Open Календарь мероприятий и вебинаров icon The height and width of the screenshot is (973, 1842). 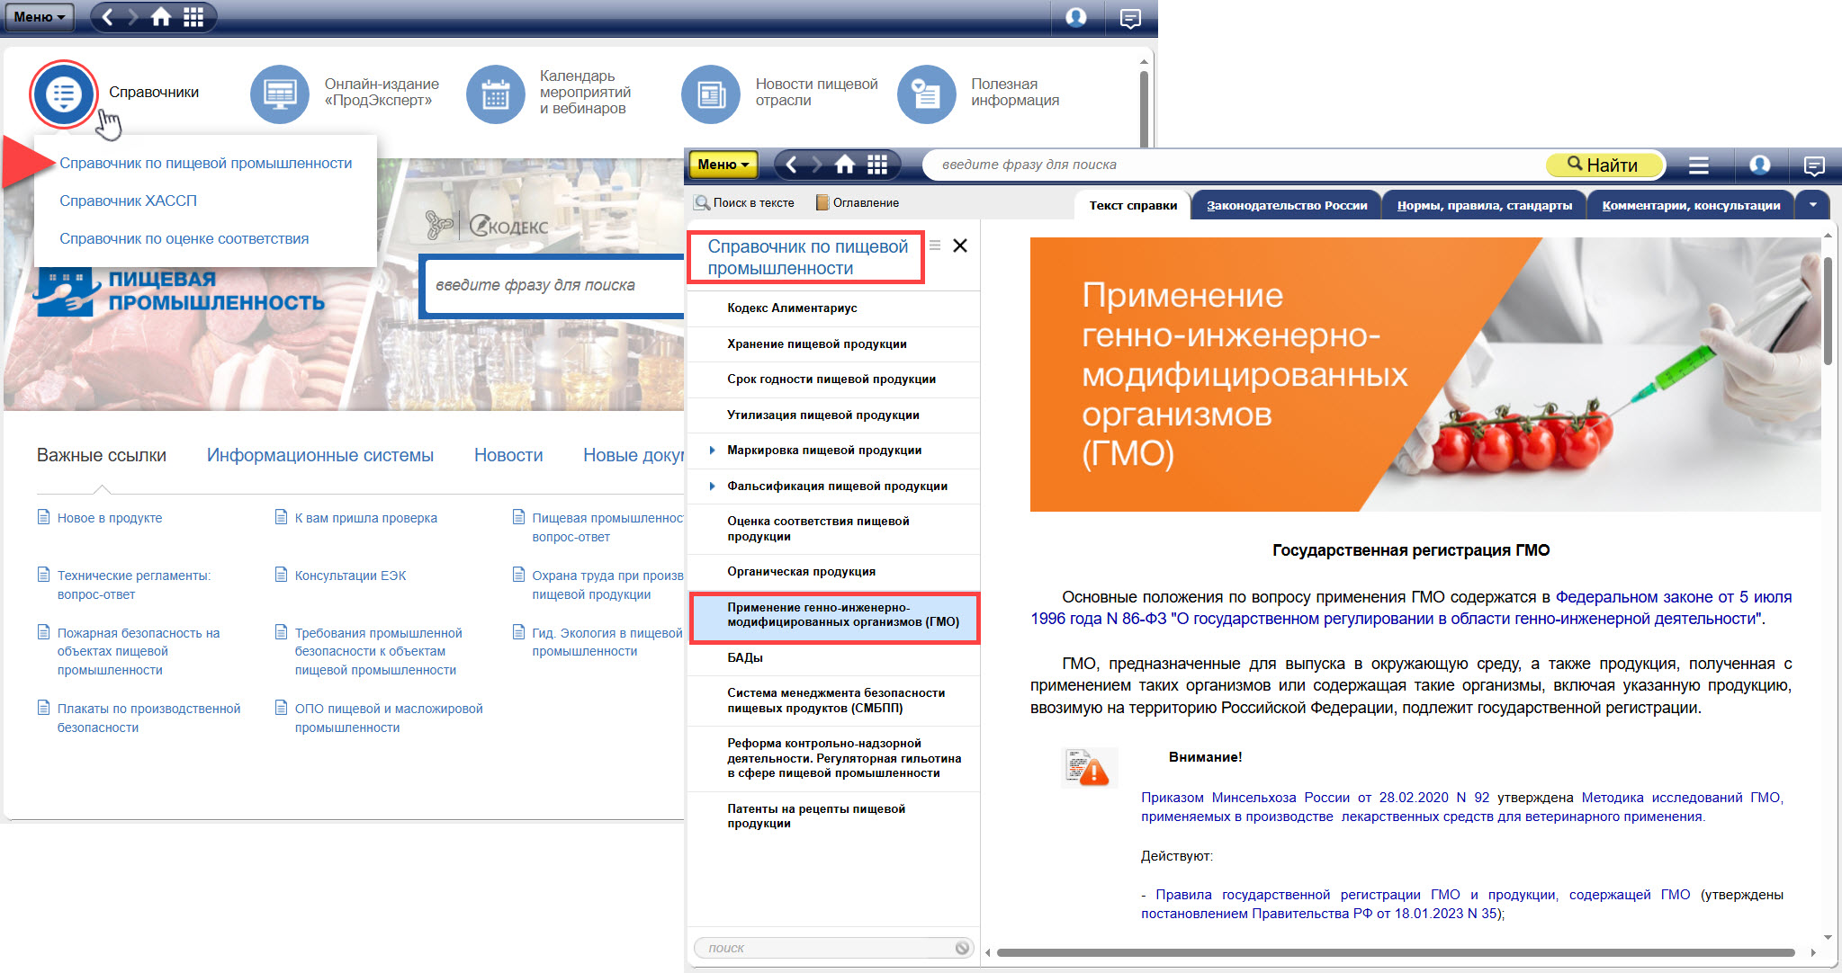click(495, 94)
